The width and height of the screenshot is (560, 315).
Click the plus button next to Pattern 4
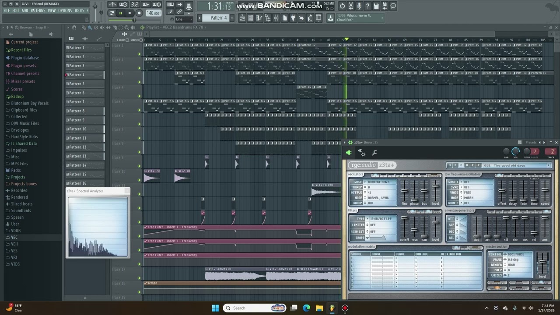(x=232, y=18)
